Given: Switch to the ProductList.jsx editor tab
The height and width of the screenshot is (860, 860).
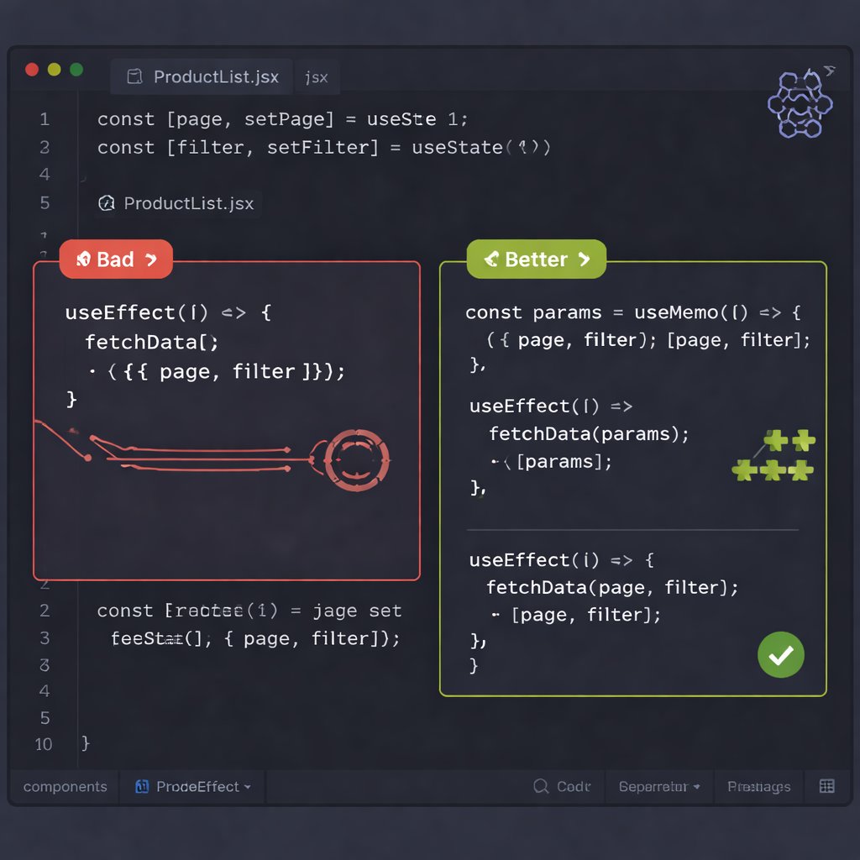Looking at the screenshot, I should pos(202,76).
